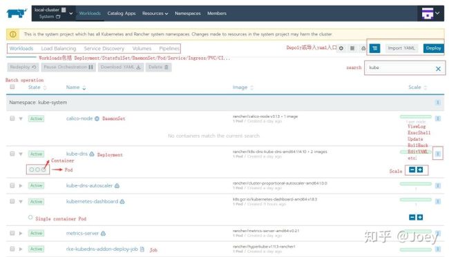Collapse the kubernetes-dashboard row

pos(21,202)
